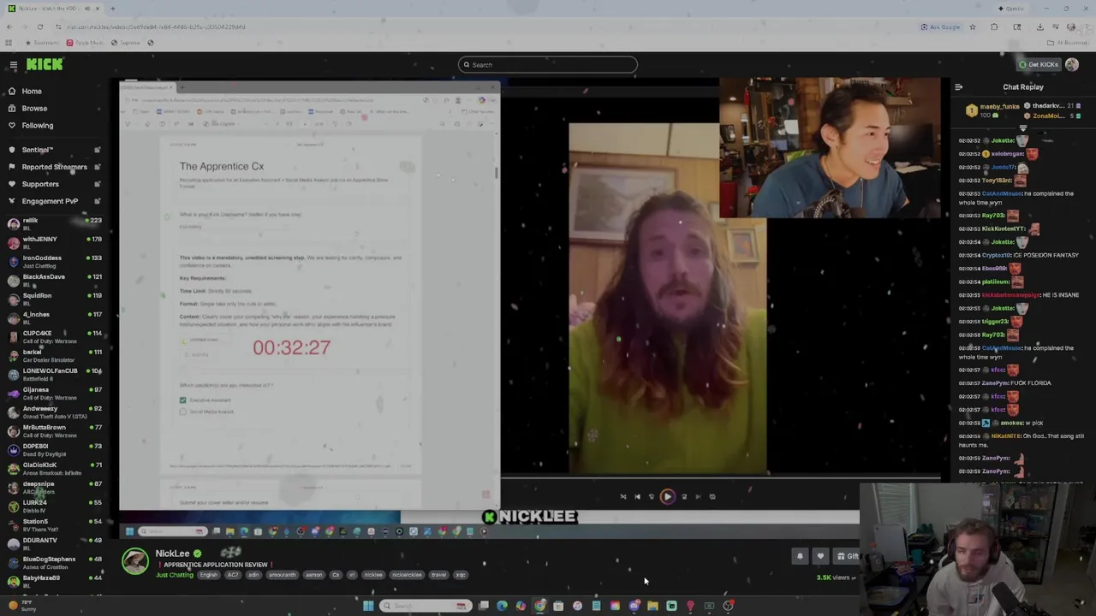This screenshot has width=1096, height=616.
Task: Open Sentinel in the sidebar
Action: click(x=37, y=150)
